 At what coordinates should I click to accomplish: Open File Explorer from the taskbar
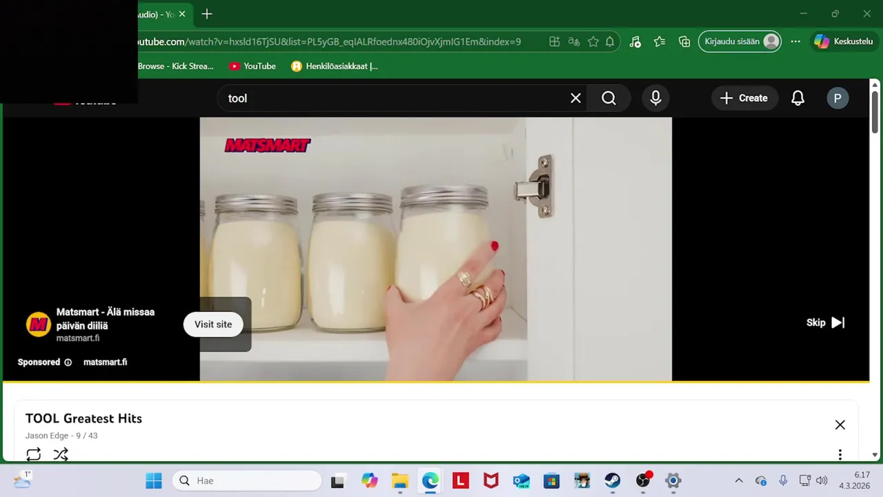pos(400,480)
